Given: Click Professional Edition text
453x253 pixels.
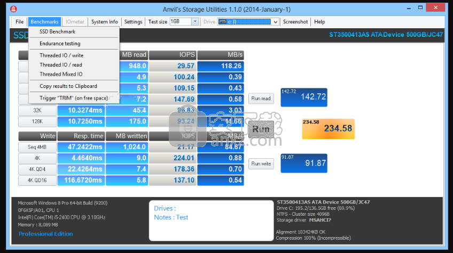Looking at the screenshot, I should [x=45, y=234].
